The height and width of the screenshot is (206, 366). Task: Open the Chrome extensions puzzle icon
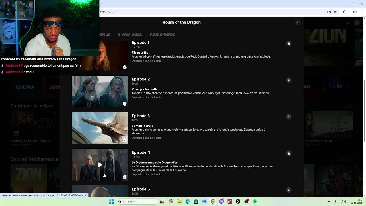pos(345,12)
